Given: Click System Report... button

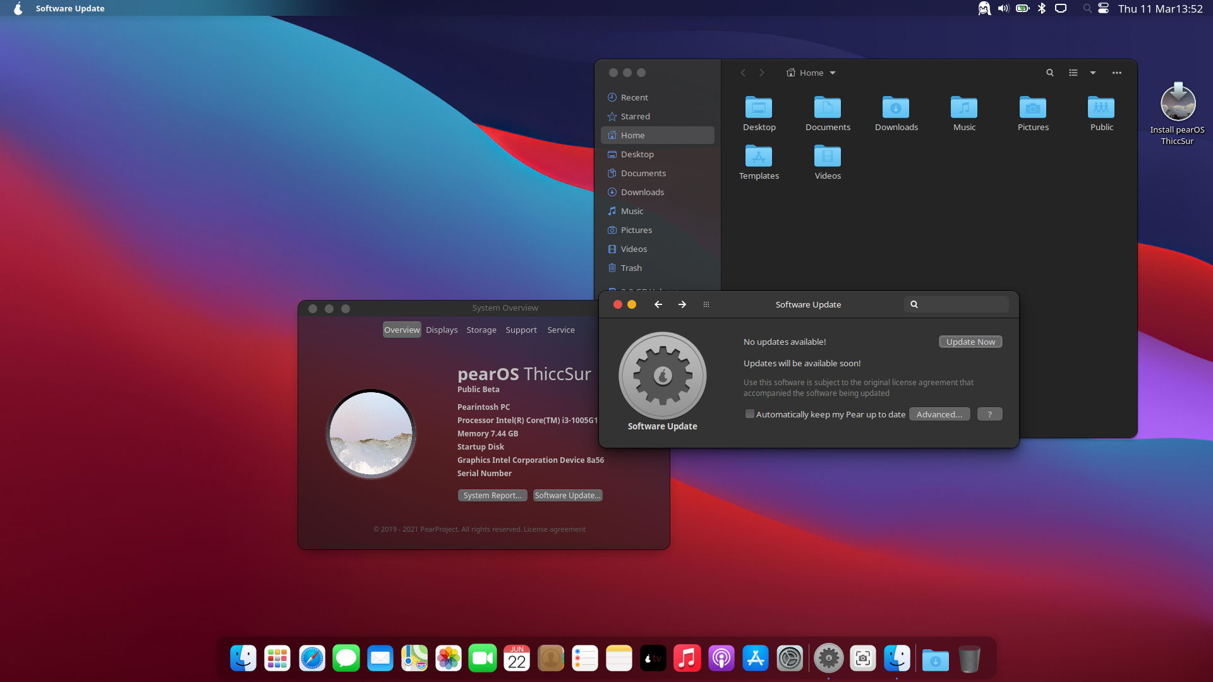Looking at the screenshot, I should pos(492,495).
